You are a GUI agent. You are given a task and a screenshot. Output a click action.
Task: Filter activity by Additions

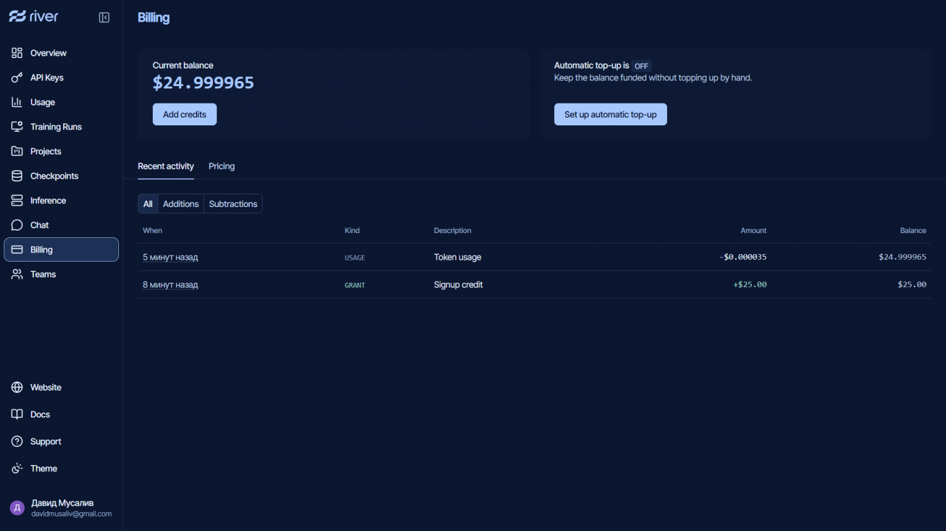(181, 204)
